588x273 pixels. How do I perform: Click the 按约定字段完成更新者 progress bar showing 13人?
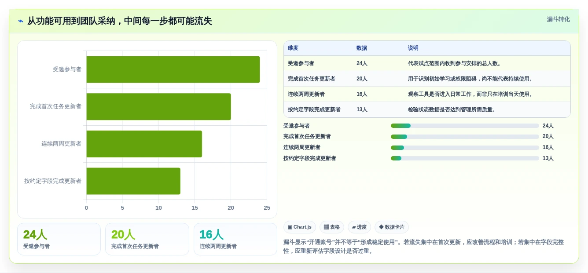point(465,158)
